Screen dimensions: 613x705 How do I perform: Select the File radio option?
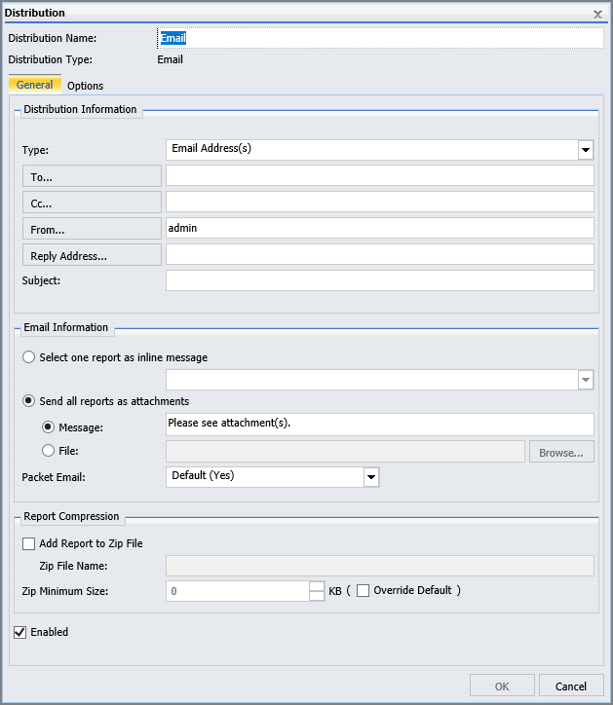coord(48,451)
